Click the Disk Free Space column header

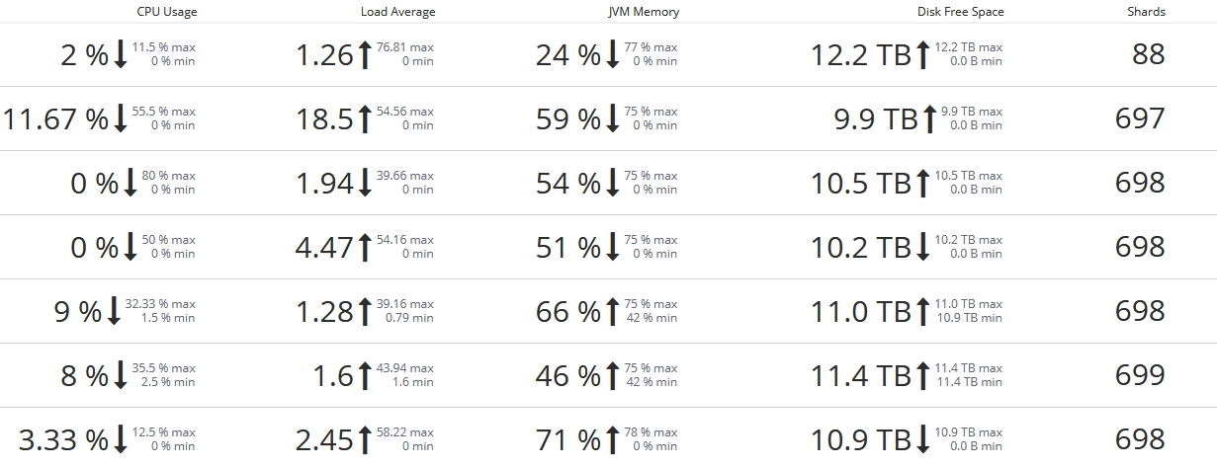coord(961,12)
